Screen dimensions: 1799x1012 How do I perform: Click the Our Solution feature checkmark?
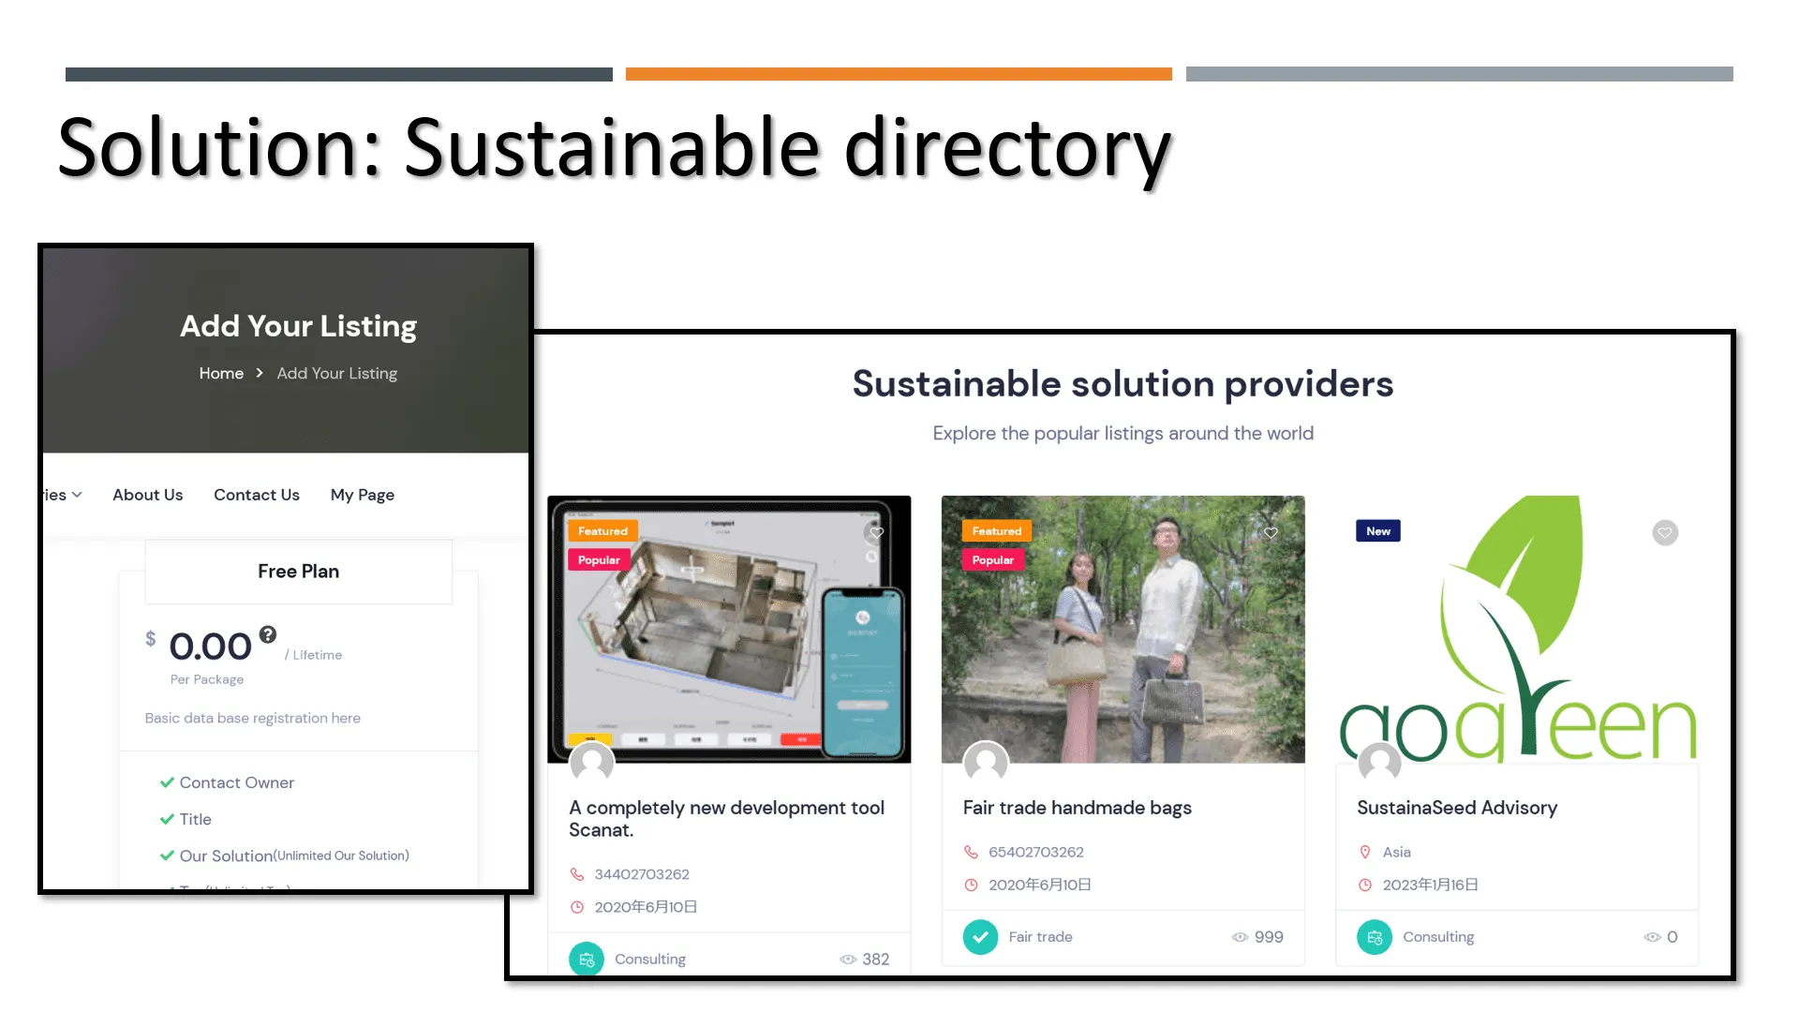click(167, 856)
